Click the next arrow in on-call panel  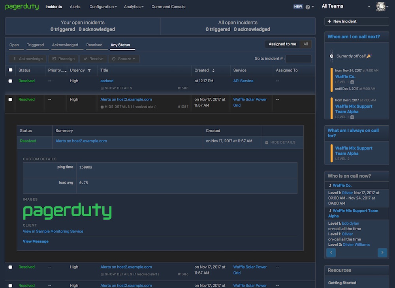382,252
